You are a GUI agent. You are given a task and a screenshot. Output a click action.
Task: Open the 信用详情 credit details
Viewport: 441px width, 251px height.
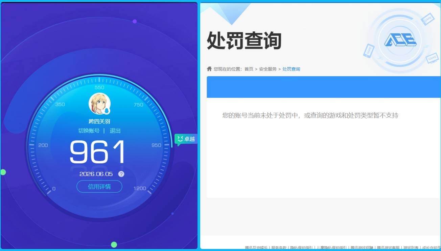pos(99,187)
